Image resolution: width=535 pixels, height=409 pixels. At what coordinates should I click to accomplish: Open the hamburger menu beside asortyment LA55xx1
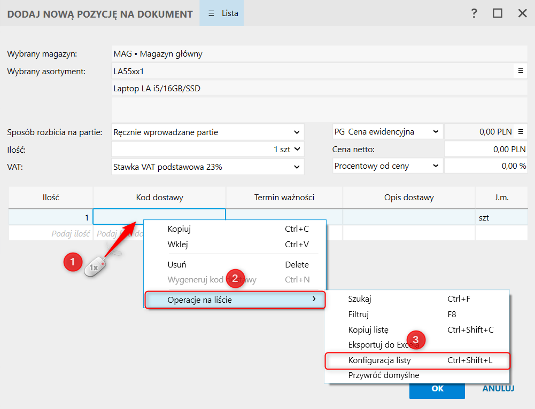coord(520,70)
